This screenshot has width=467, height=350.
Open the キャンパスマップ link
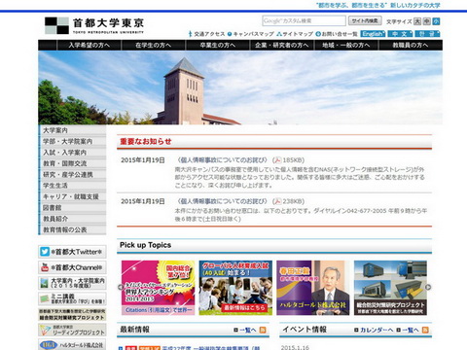(251, 34)
